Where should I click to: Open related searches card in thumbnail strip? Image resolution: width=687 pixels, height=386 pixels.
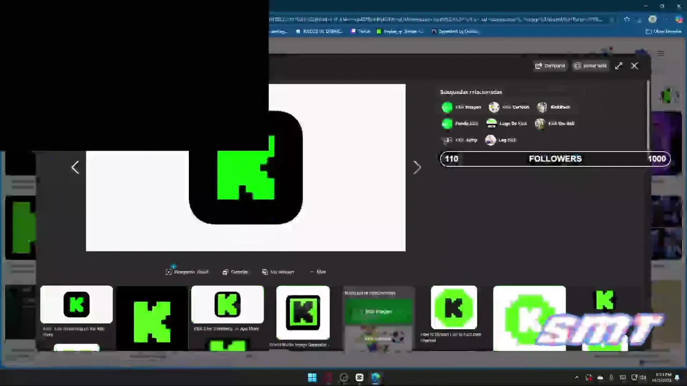pos(378,318)
